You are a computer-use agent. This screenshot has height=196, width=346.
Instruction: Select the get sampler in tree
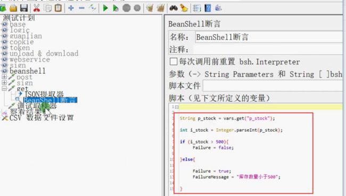click(22, 89)
